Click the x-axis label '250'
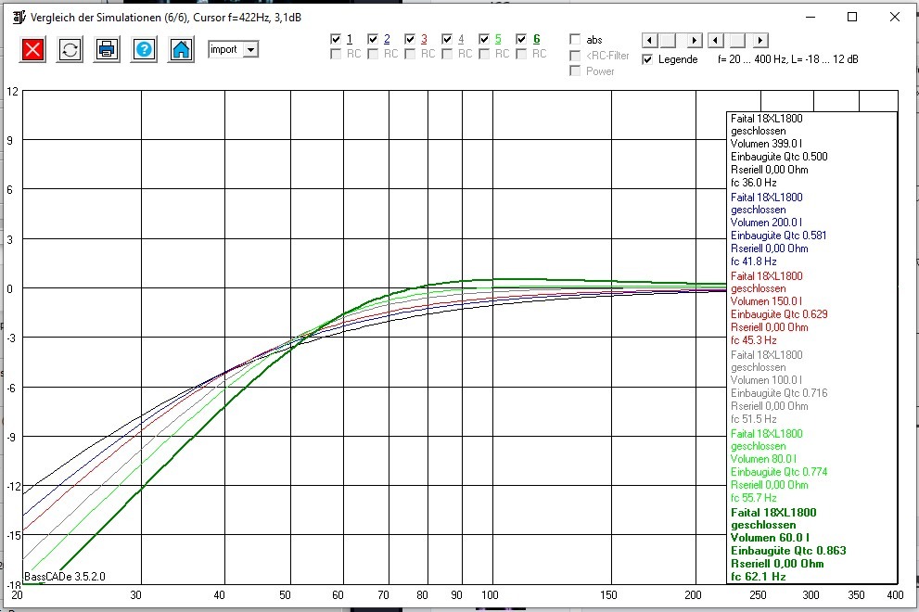This screenshot has height=612, width=919. (x=758, y=595)
